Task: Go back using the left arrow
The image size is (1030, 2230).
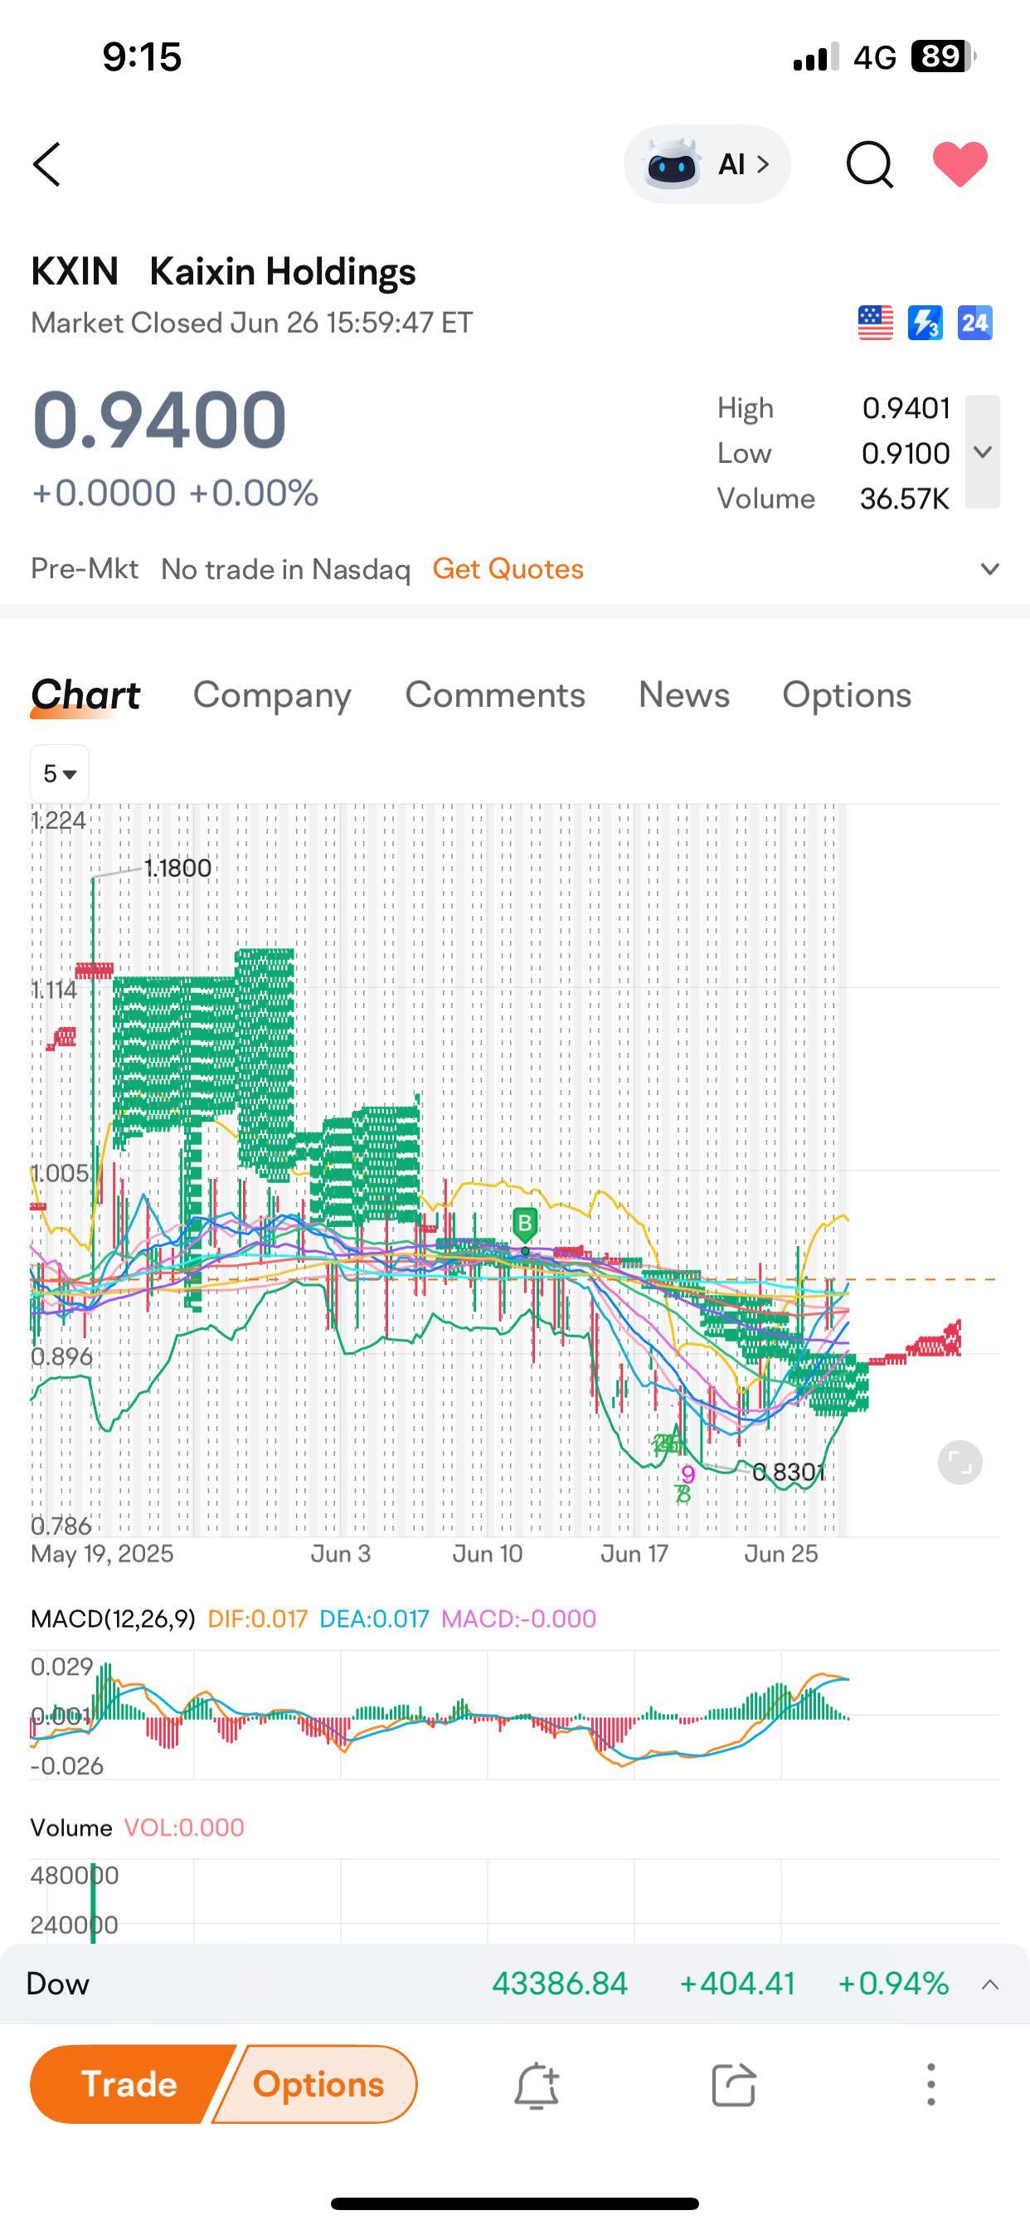Action: point(46,164)
